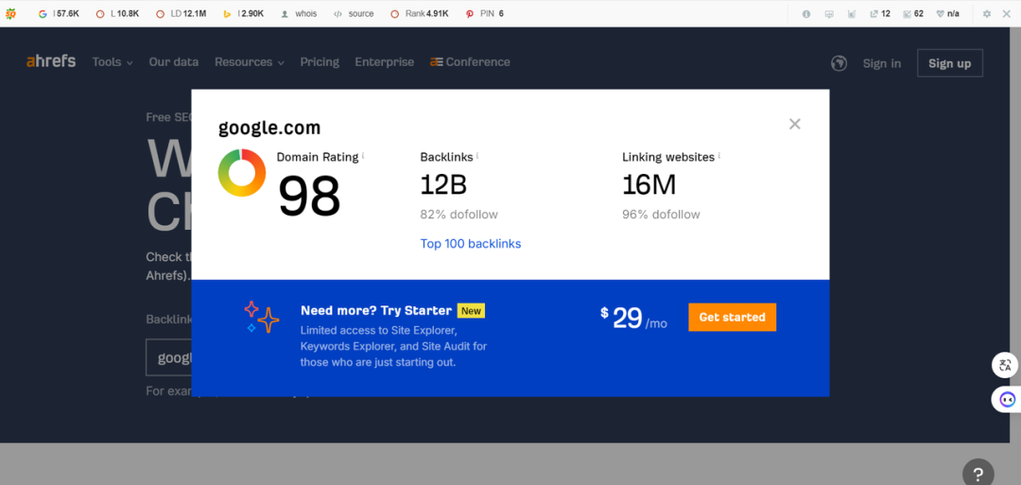This screenshot has width=1021, height=485.
Task: Open the Enterprise menu item
Action: click(x=384, y=62)
